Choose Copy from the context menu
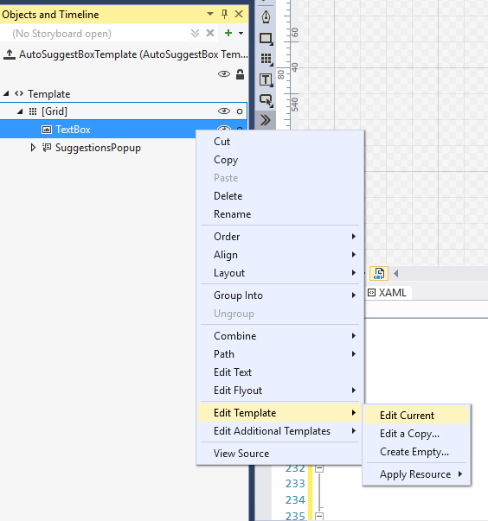Viewport: 488px width, 521px height. [280, 160]
